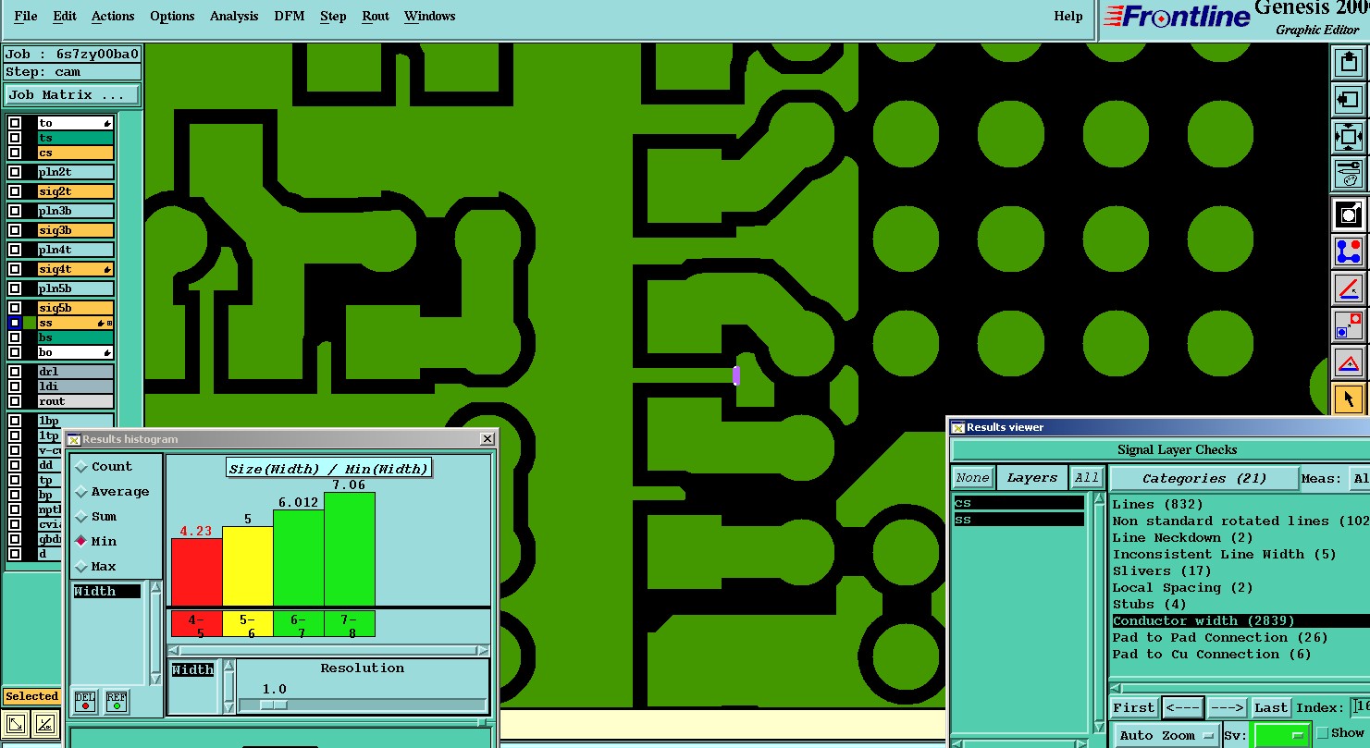Click the All button beside Layers
Viewport: 1370px width, 748px height.
(1086, 478)
